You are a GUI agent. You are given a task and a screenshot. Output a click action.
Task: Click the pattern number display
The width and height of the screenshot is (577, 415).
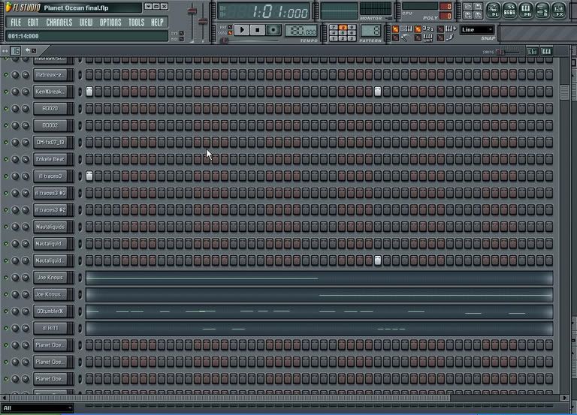pyautogui.click(x=370, y=31)
